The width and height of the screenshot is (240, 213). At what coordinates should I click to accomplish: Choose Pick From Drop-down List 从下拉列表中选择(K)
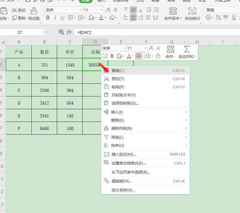pyautogui.click(x=145, y=172)
